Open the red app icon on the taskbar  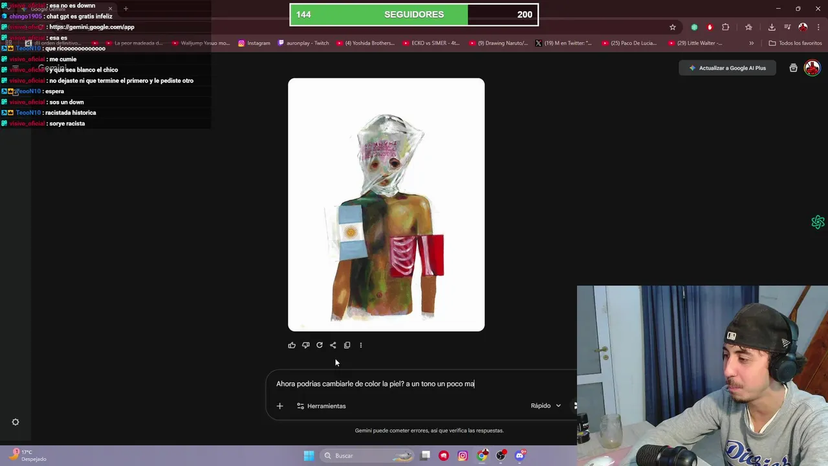[x=444, y=456]
